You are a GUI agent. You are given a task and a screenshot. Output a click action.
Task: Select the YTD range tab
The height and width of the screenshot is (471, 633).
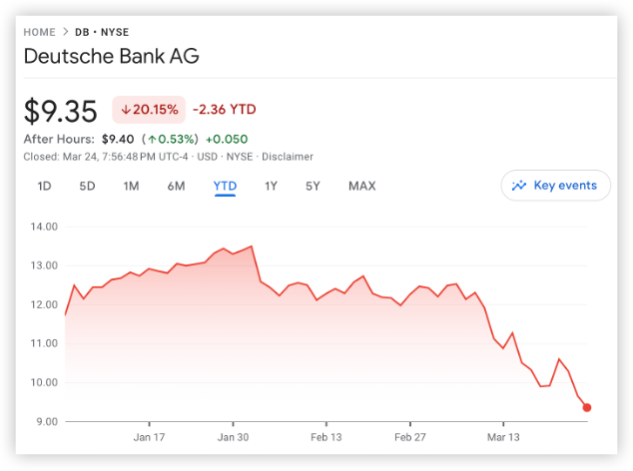tap(225, 186)
